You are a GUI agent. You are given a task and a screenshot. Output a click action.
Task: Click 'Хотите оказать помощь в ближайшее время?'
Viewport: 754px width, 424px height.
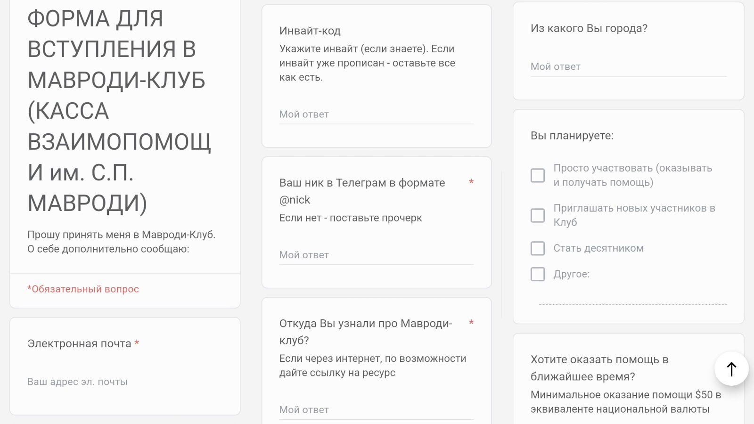tap(599, 368)
